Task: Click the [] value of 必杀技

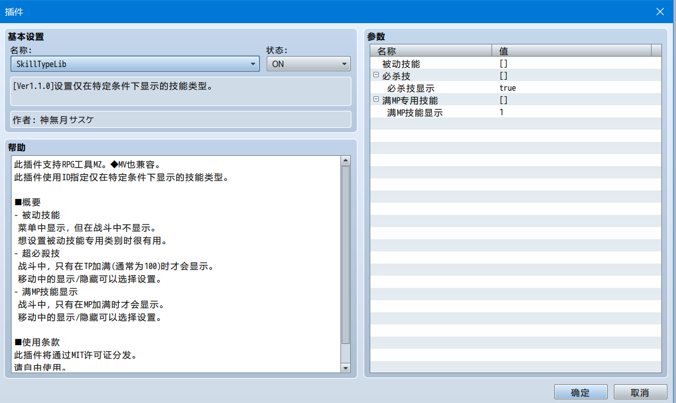Action: [x=503, y=75]
